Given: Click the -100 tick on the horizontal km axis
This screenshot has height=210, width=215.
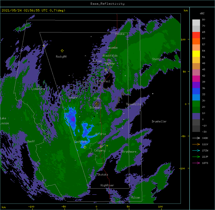Looking at the screenshot, I should click(x=31, y=207).
